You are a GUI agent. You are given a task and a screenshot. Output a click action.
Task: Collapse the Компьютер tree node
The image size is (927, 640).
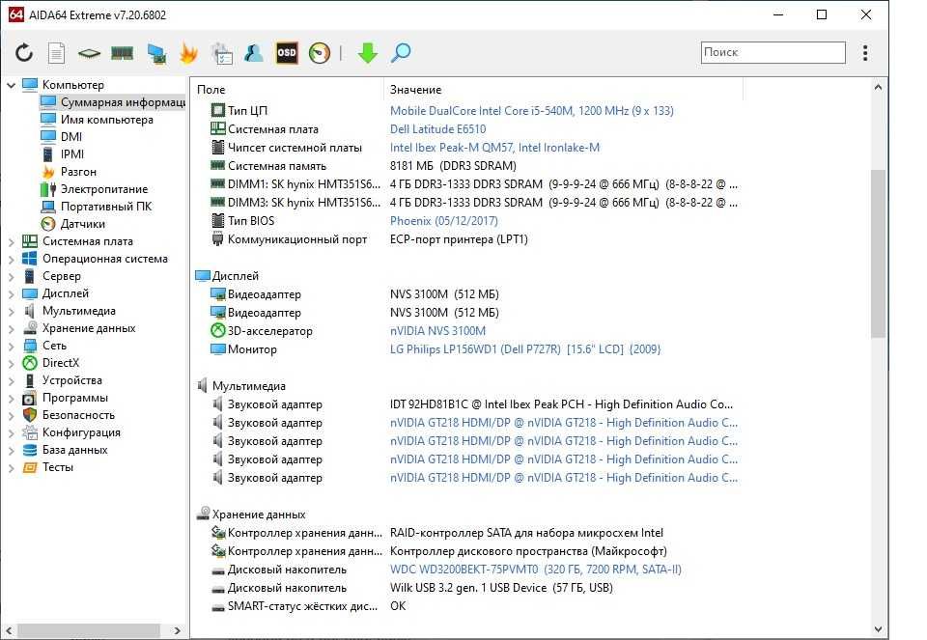tap(11, 85)
